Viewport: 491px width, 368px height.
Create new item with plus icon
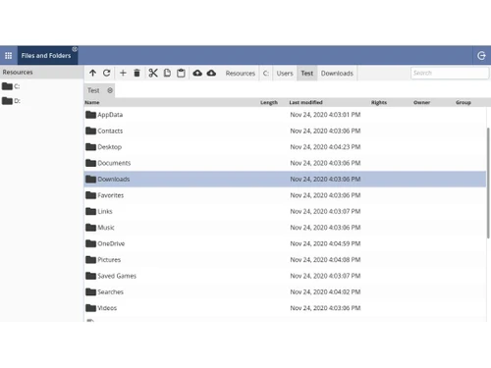coord(123,73)
